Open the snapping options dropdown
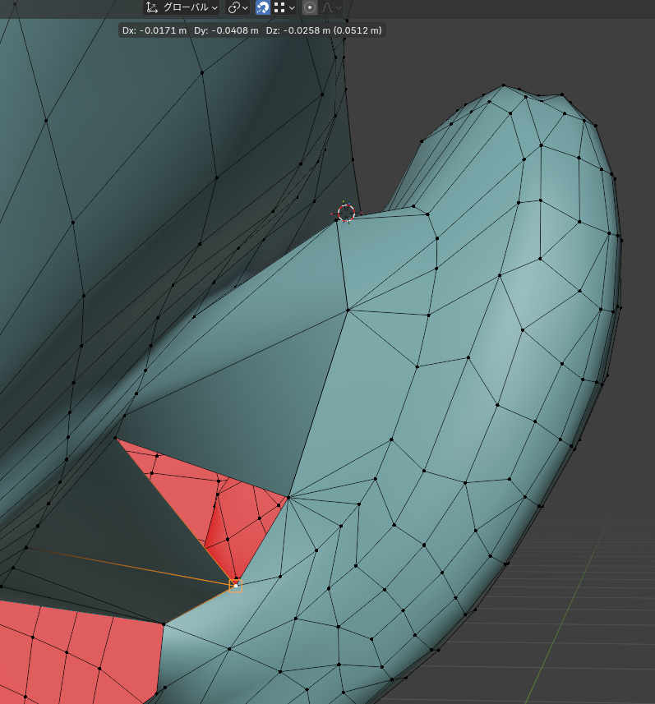Screen dimensions: 655x704 284,7
